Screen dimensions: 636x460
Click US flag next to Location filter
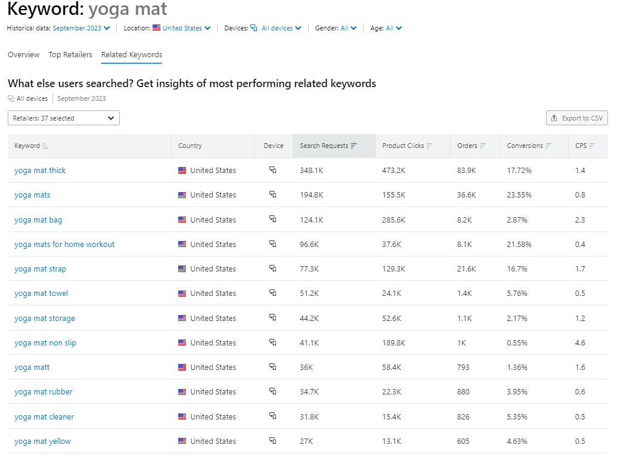pos(157,27)
